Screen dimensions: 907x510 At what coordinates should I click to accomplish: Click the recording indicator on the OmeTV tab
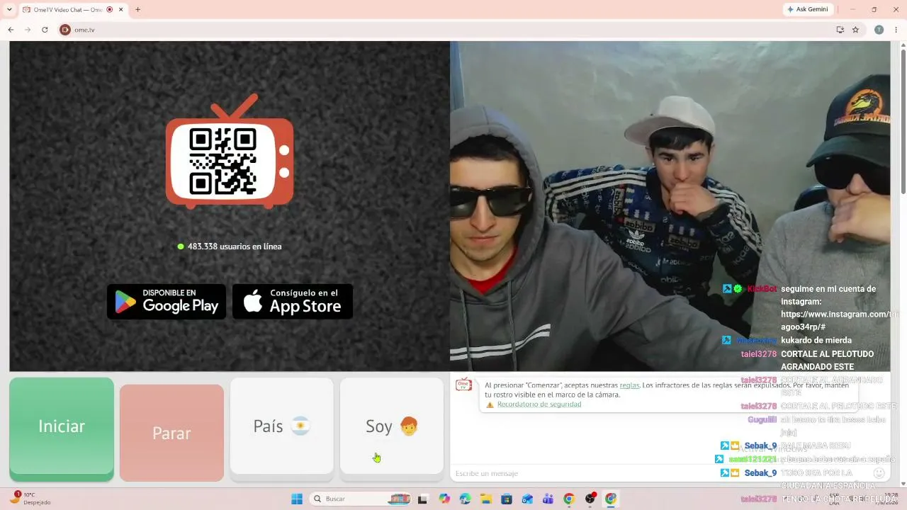[109, 10]
